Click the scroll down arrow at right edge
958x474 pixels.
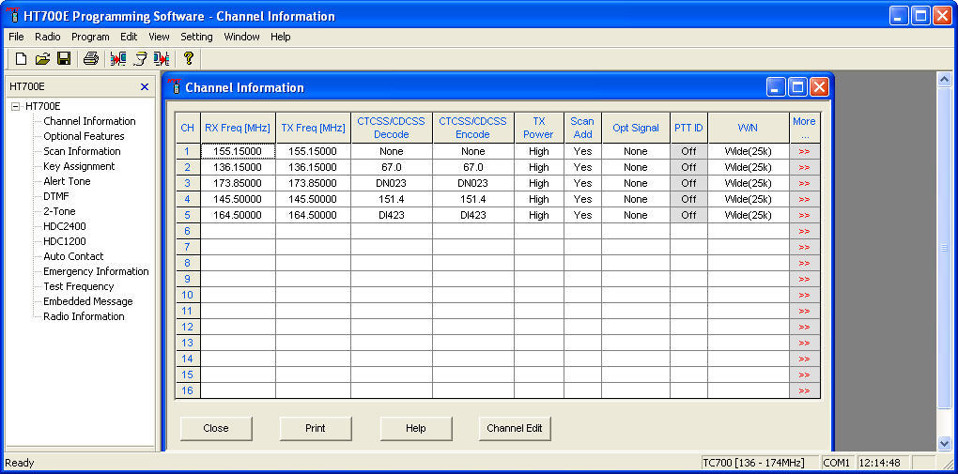(x=944, y=444)
